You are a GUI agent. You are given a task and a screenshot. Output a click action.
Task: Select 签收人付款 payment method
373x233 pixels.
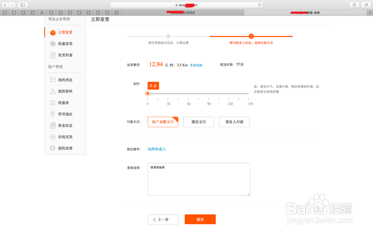[x=234, y=122]
